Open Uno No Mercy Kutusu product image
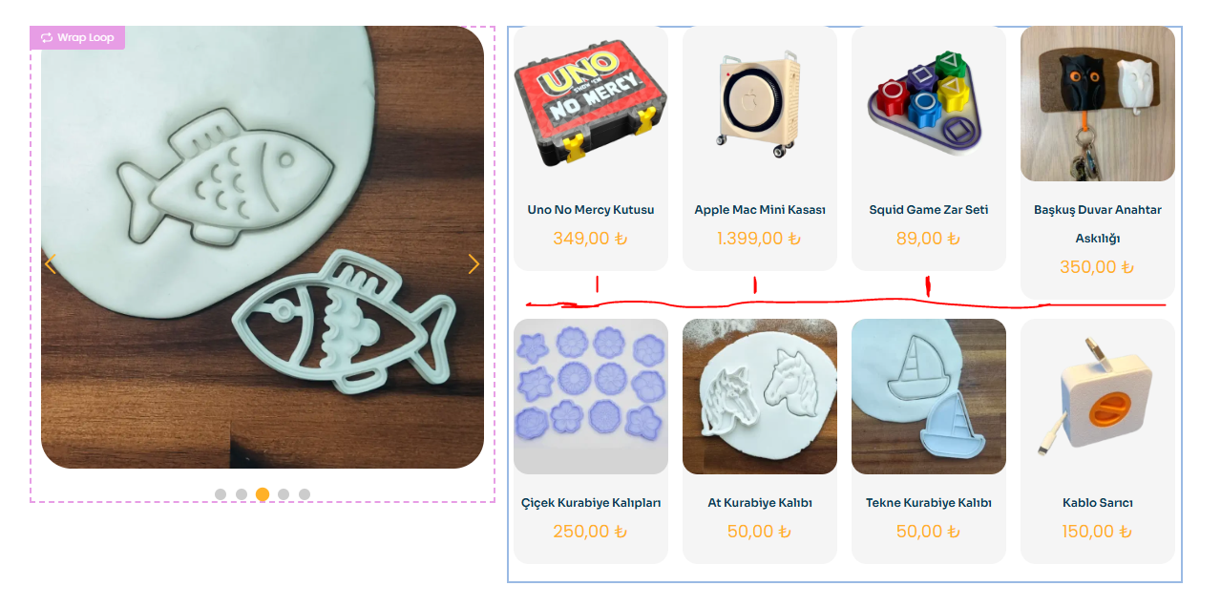 [591, 103]
